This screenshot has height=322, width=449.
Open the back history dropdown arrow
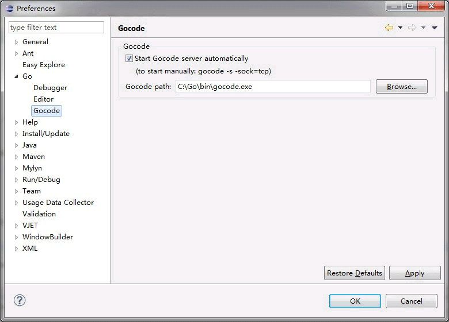pos(400,28)
